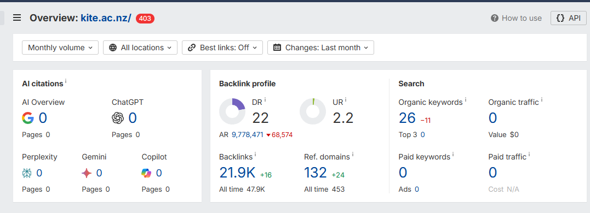The image size is (590, 213).
Task: Click the UR info icon
Action: (x=346, y=100)
